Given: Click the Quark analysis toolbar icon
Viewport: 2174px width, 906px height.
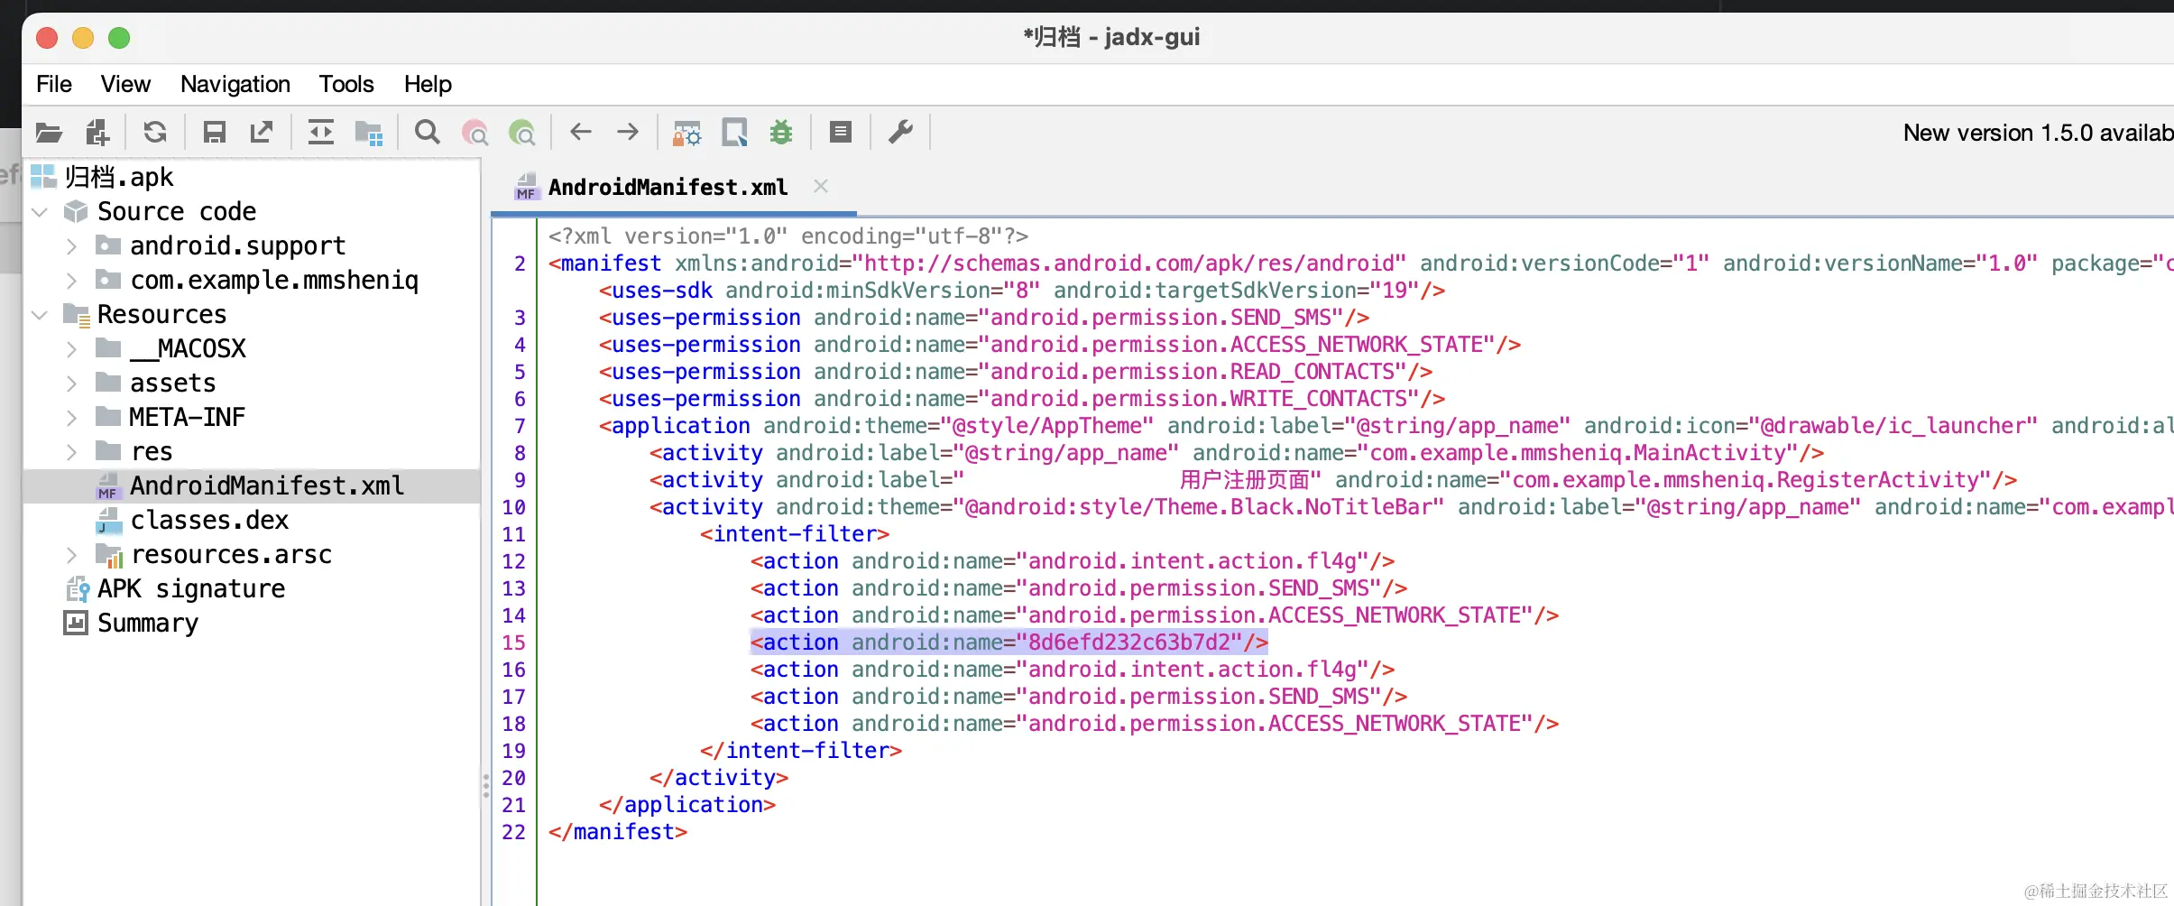Looking at the screenshot, I should pyautogui.click(x=734, y=133).
